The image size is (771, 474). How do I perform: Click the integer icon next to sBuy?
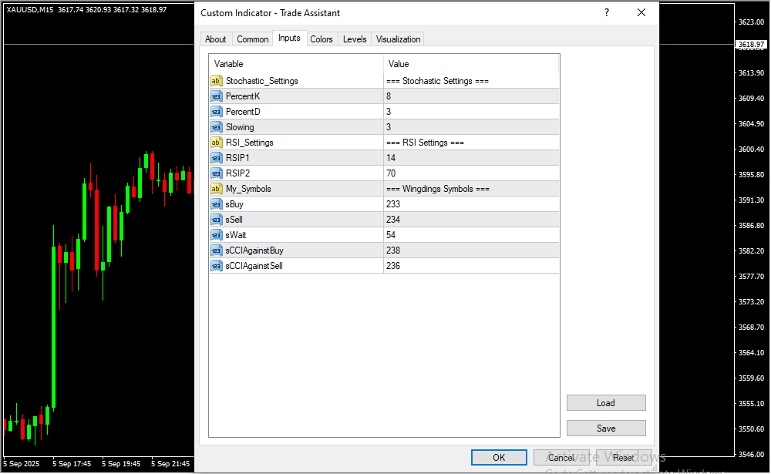coord(216,204)
